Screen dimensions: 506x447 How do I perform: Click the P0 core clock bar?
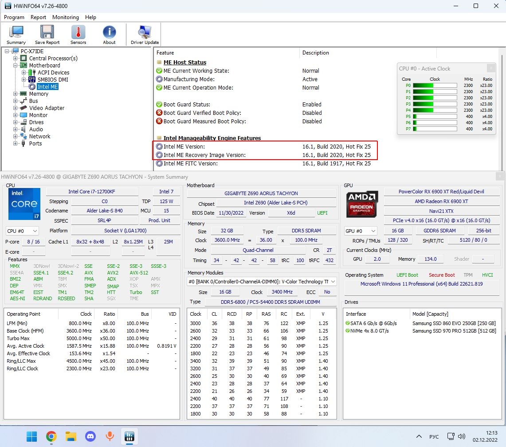coord(435,86)
